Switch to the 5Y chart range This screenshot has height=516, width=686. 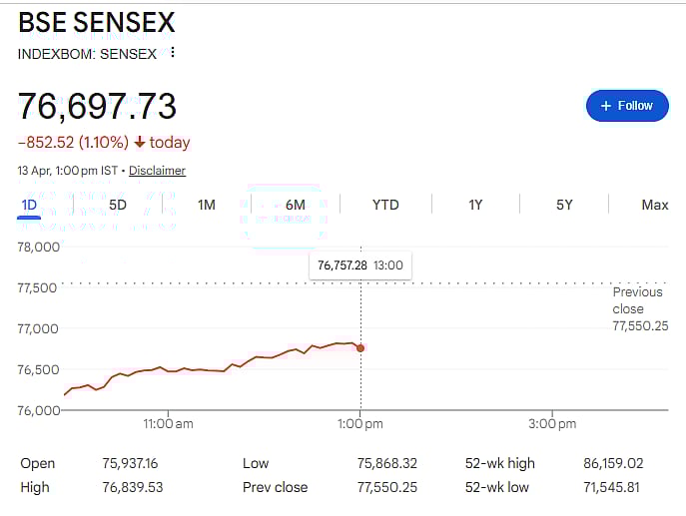coord(564,205)
